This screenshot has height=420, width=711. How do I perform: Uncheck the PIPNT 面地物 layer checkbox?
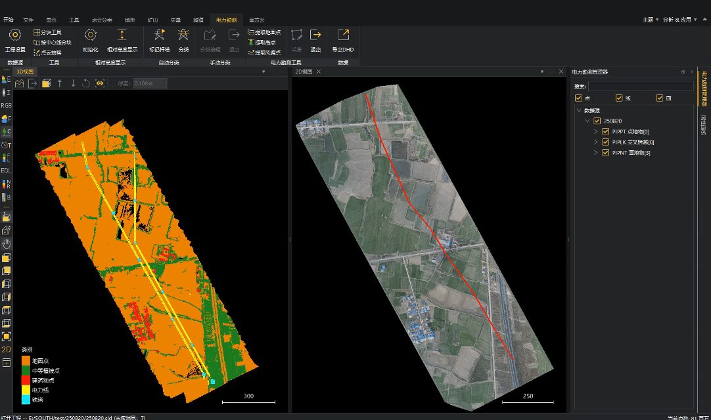pyautogui.click(x=605, y=153)
